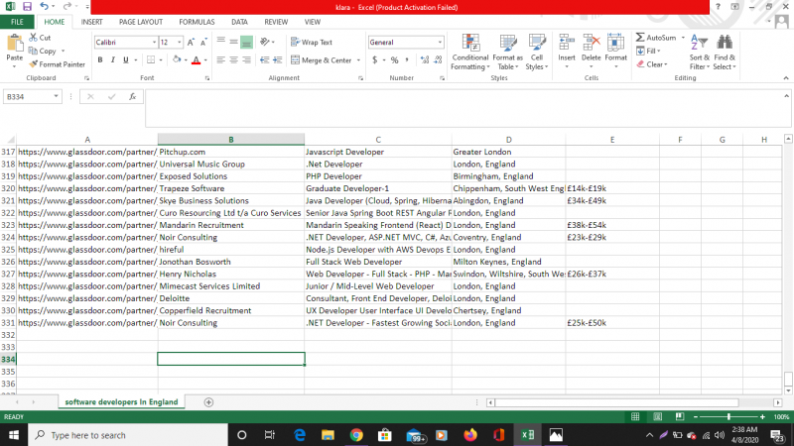Click the Insert Function fx icon
The height and width of the screenshot is (446, 794).
132,96
